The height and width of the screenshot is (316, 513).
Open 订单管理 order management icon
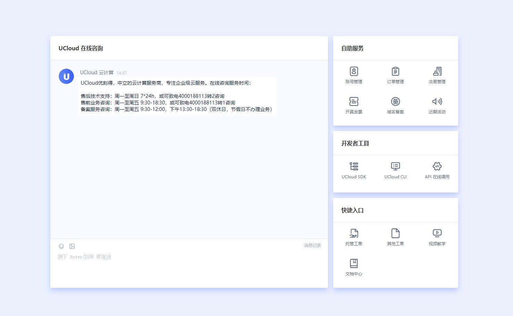[x=395, y=71]
